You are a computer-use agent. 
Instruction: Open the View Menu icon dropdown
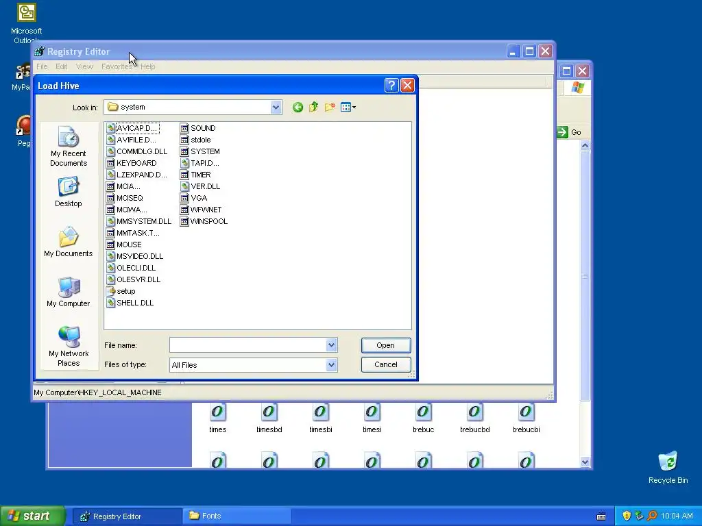point(348,108)
